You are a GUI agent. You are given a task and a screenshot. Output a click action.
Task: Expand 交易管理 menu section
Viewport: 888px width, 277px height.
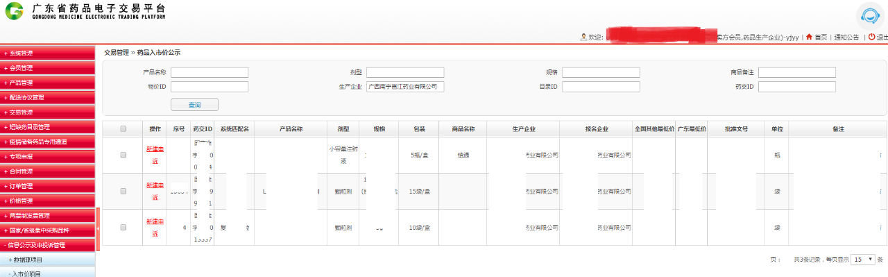coord(47,112)
